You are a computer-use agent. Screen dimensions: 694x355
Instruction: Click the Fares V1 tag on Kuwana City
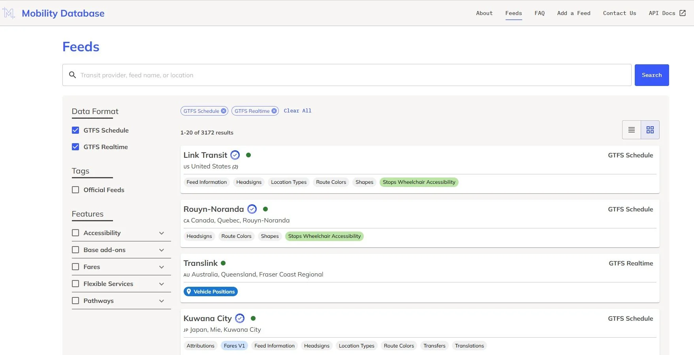pos(234,346)
